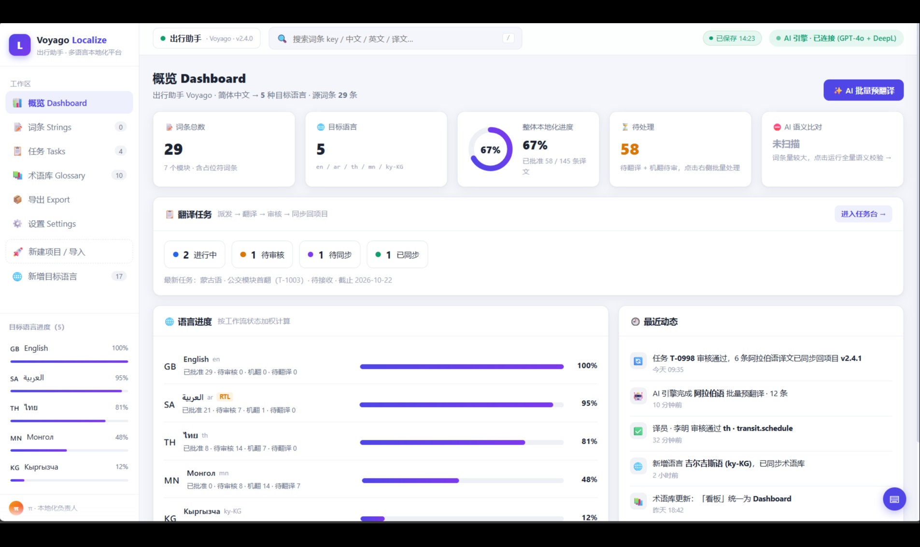Click the rocket icon for 新建项目 / 导入

pyautogui.click(x=18, y=252)
